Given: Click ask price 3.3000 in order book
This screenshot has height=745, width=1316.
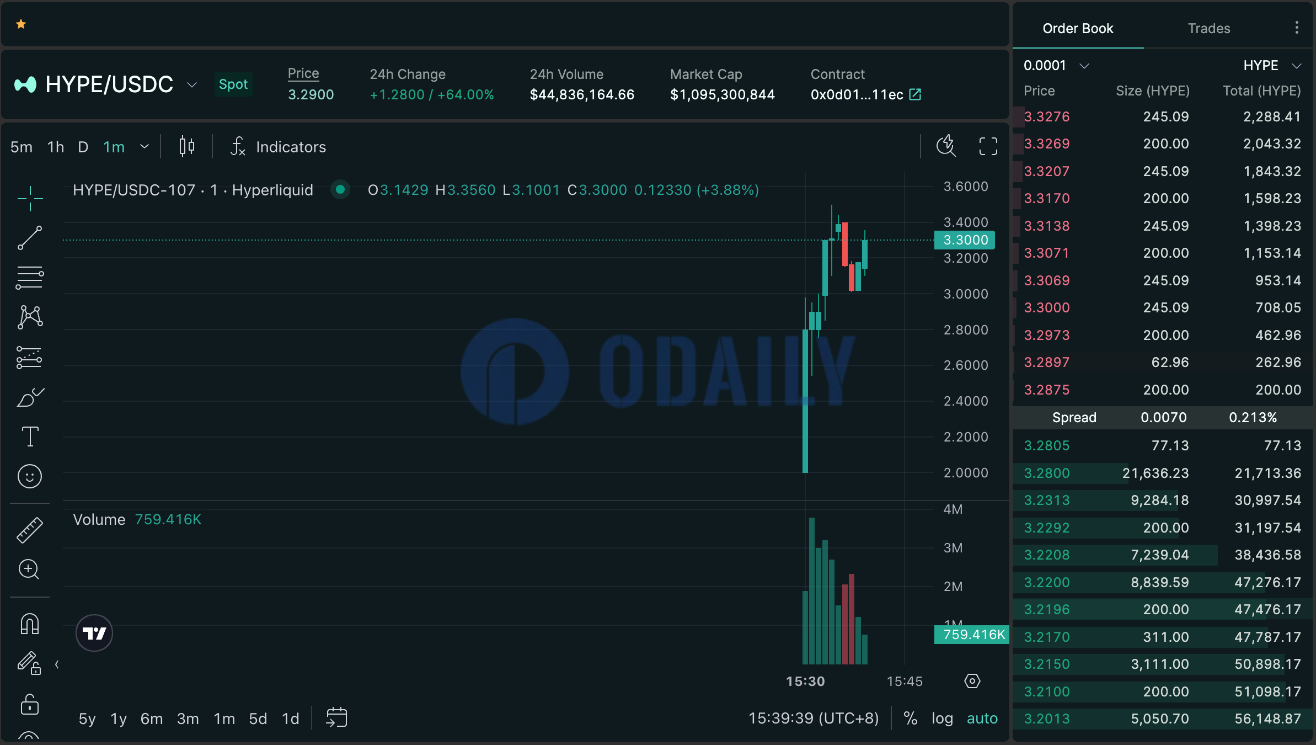Looking at the screenshot, I should click(x=1047, y=308).
